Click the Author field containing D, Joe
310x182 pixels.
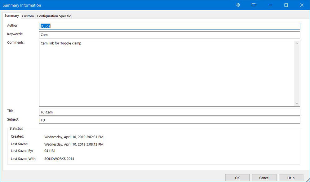click(170, 26)
